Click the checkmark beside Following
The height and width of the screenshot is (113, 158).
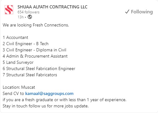pyautogui.click(x=127, y=12)
